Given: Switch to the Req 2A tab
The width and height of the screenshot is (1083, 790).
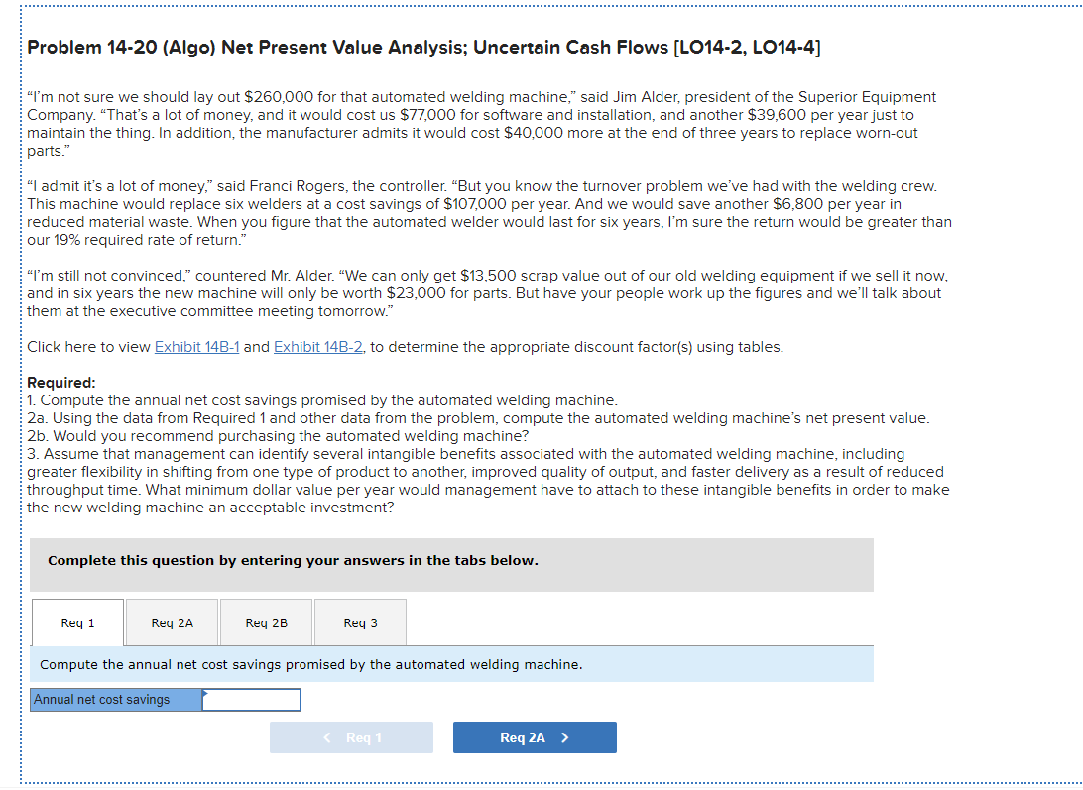Looking at the screenshot, I should [171, 622].
